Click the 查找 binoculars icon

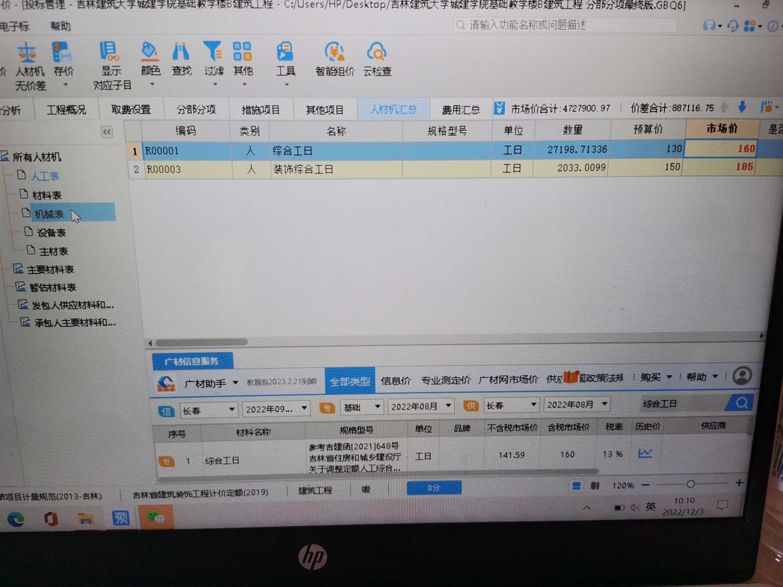180,51
